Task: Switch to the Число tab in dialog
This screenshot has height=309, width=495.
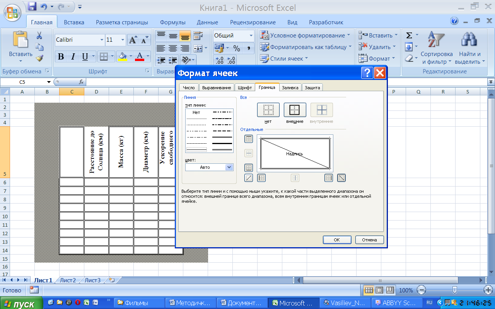Action: pos(189,88)
